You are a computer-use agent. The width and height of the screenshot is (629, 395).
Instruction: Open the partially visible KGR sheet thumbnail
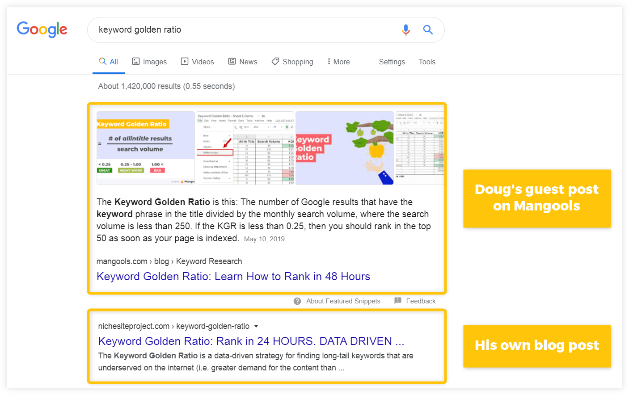coord(419,148)
